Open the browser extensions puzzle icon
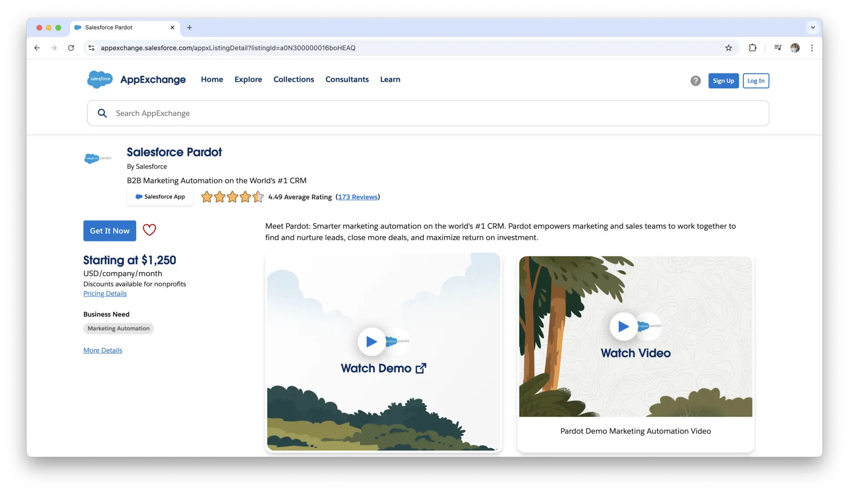The image size is (849, 492). (752, 48)
